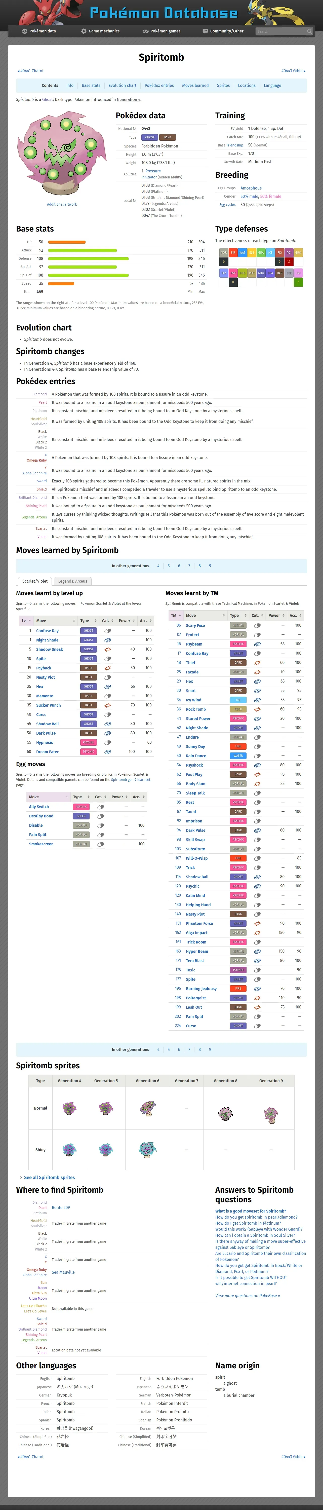Switch to the Legends: Arceus moves tab
Screen dimensions: 323x1510
73,582
